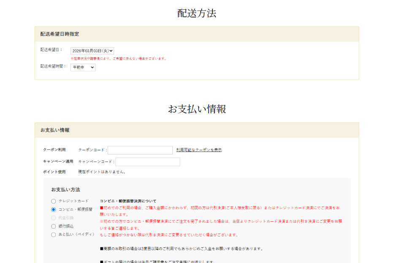The height and width of the screenshot is (263, 399).
Task: Select 銀行振込 payment radio button
Action: tap(54, 226)
